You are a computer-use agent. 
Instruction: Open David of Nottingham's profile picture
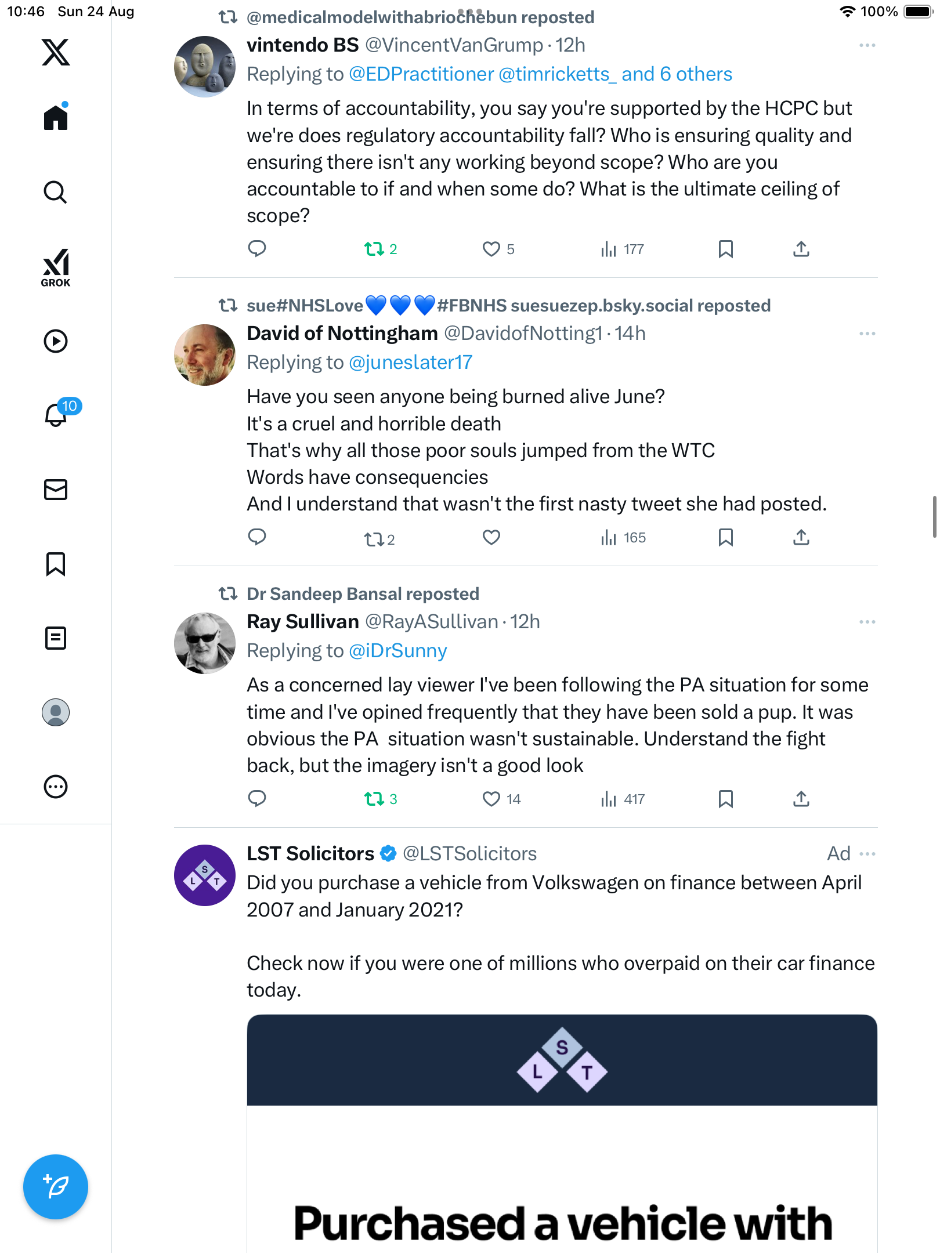pos(205,355)
